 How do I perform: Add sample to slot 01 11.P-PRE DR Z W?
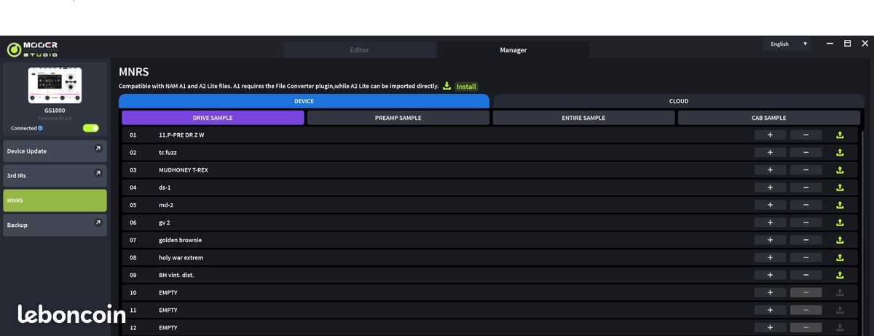click(x=770, y=135)
